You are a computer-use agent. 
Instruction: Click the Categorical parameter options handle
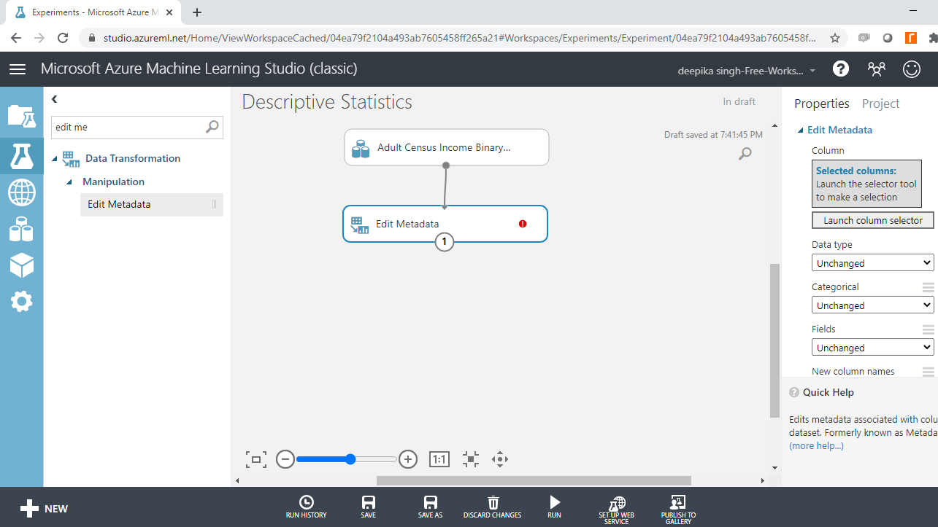coord(928,287)
